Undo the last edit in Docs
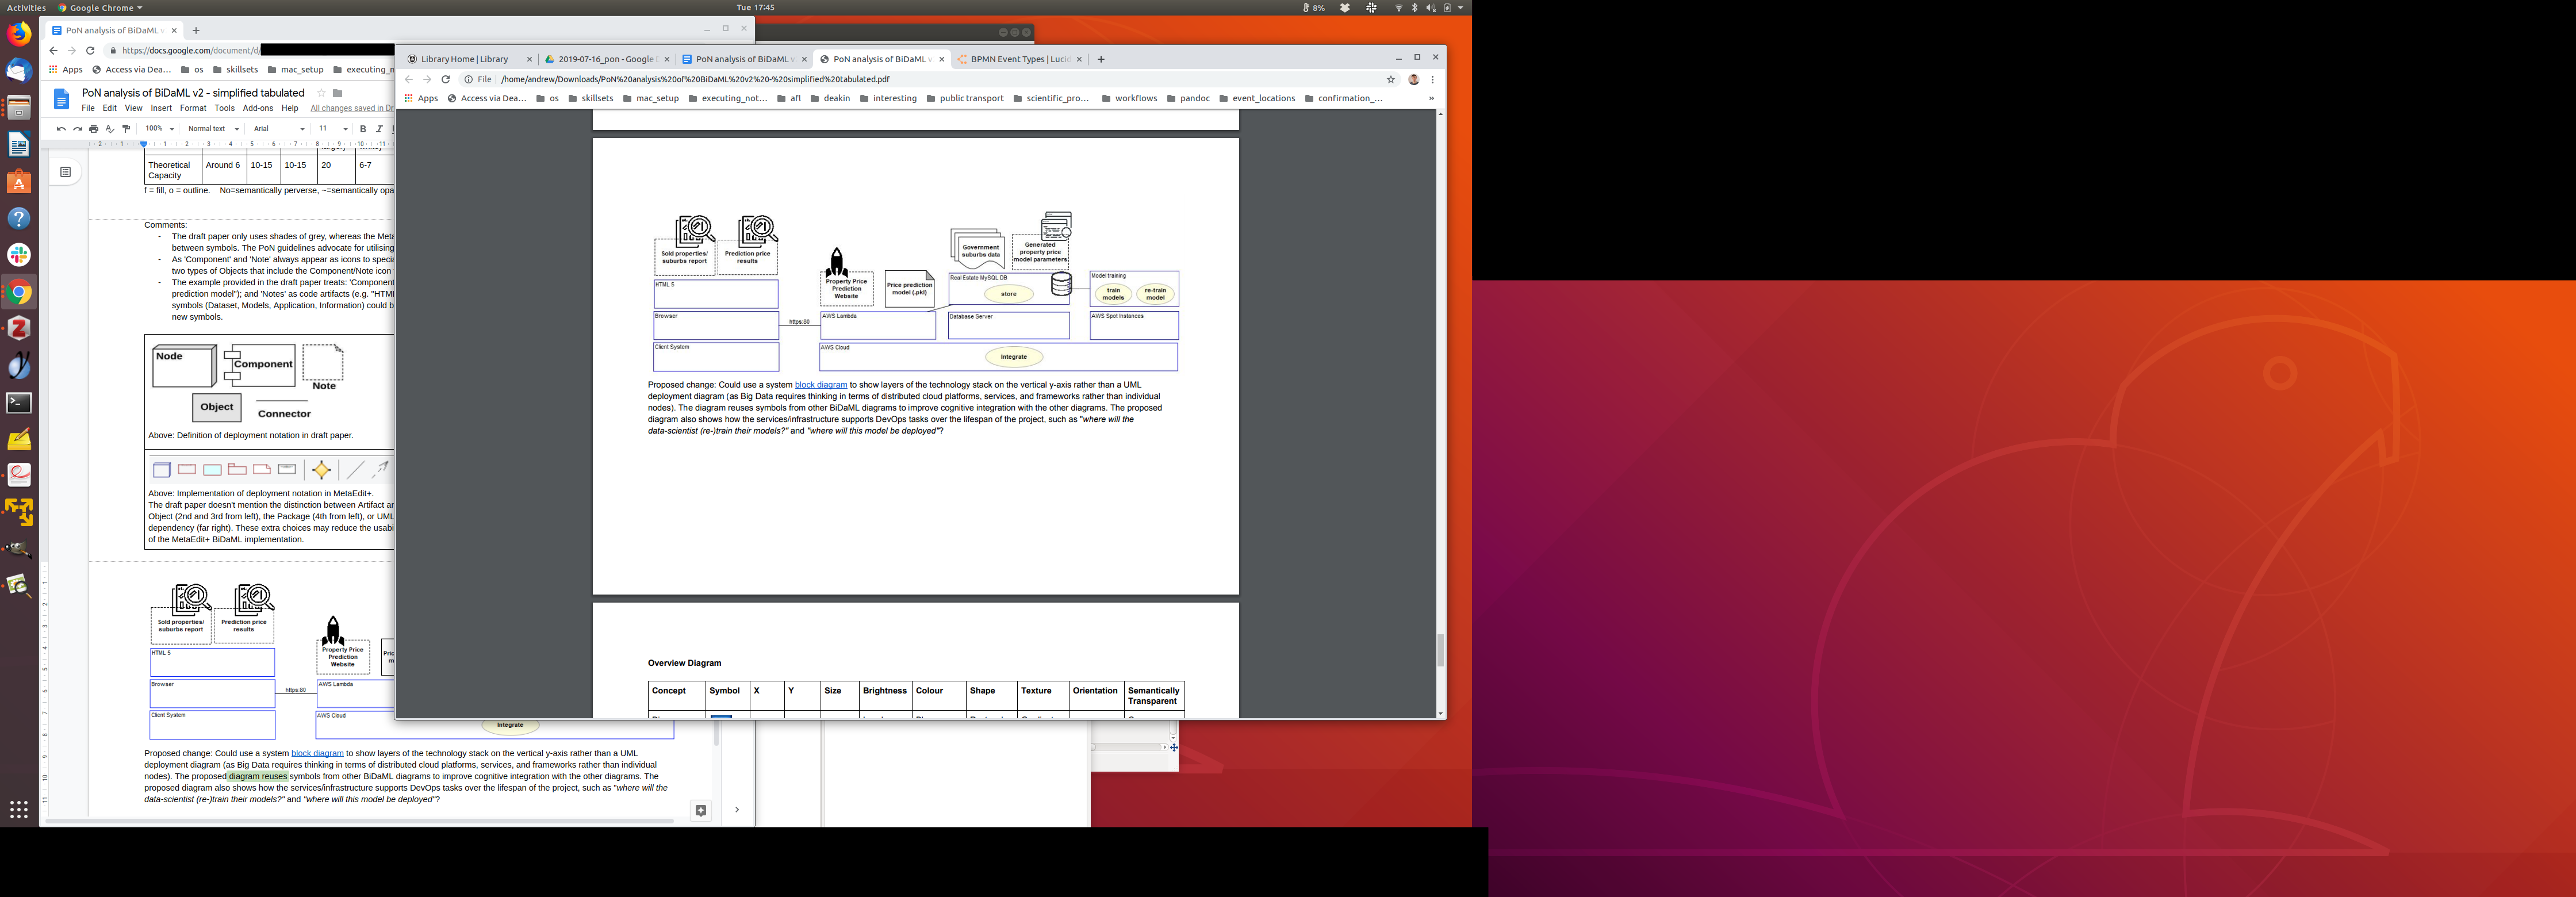This screenshot has height=897, width=2576. 61,129
